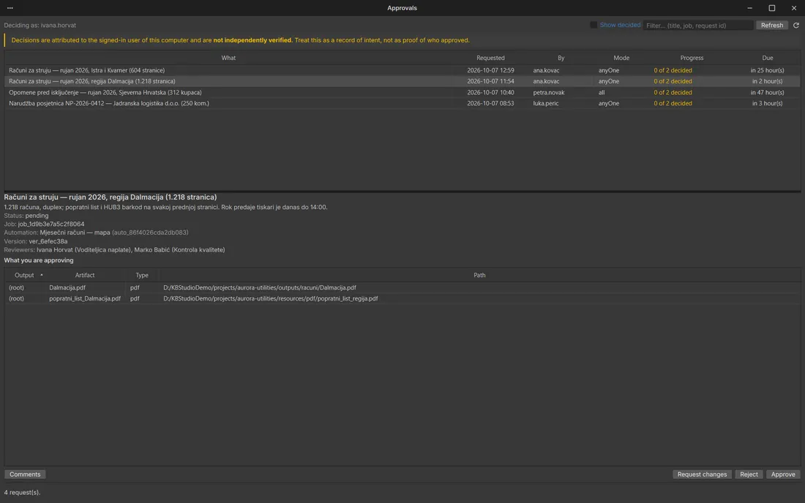Sort requests by the Due column header

[767, 58]
